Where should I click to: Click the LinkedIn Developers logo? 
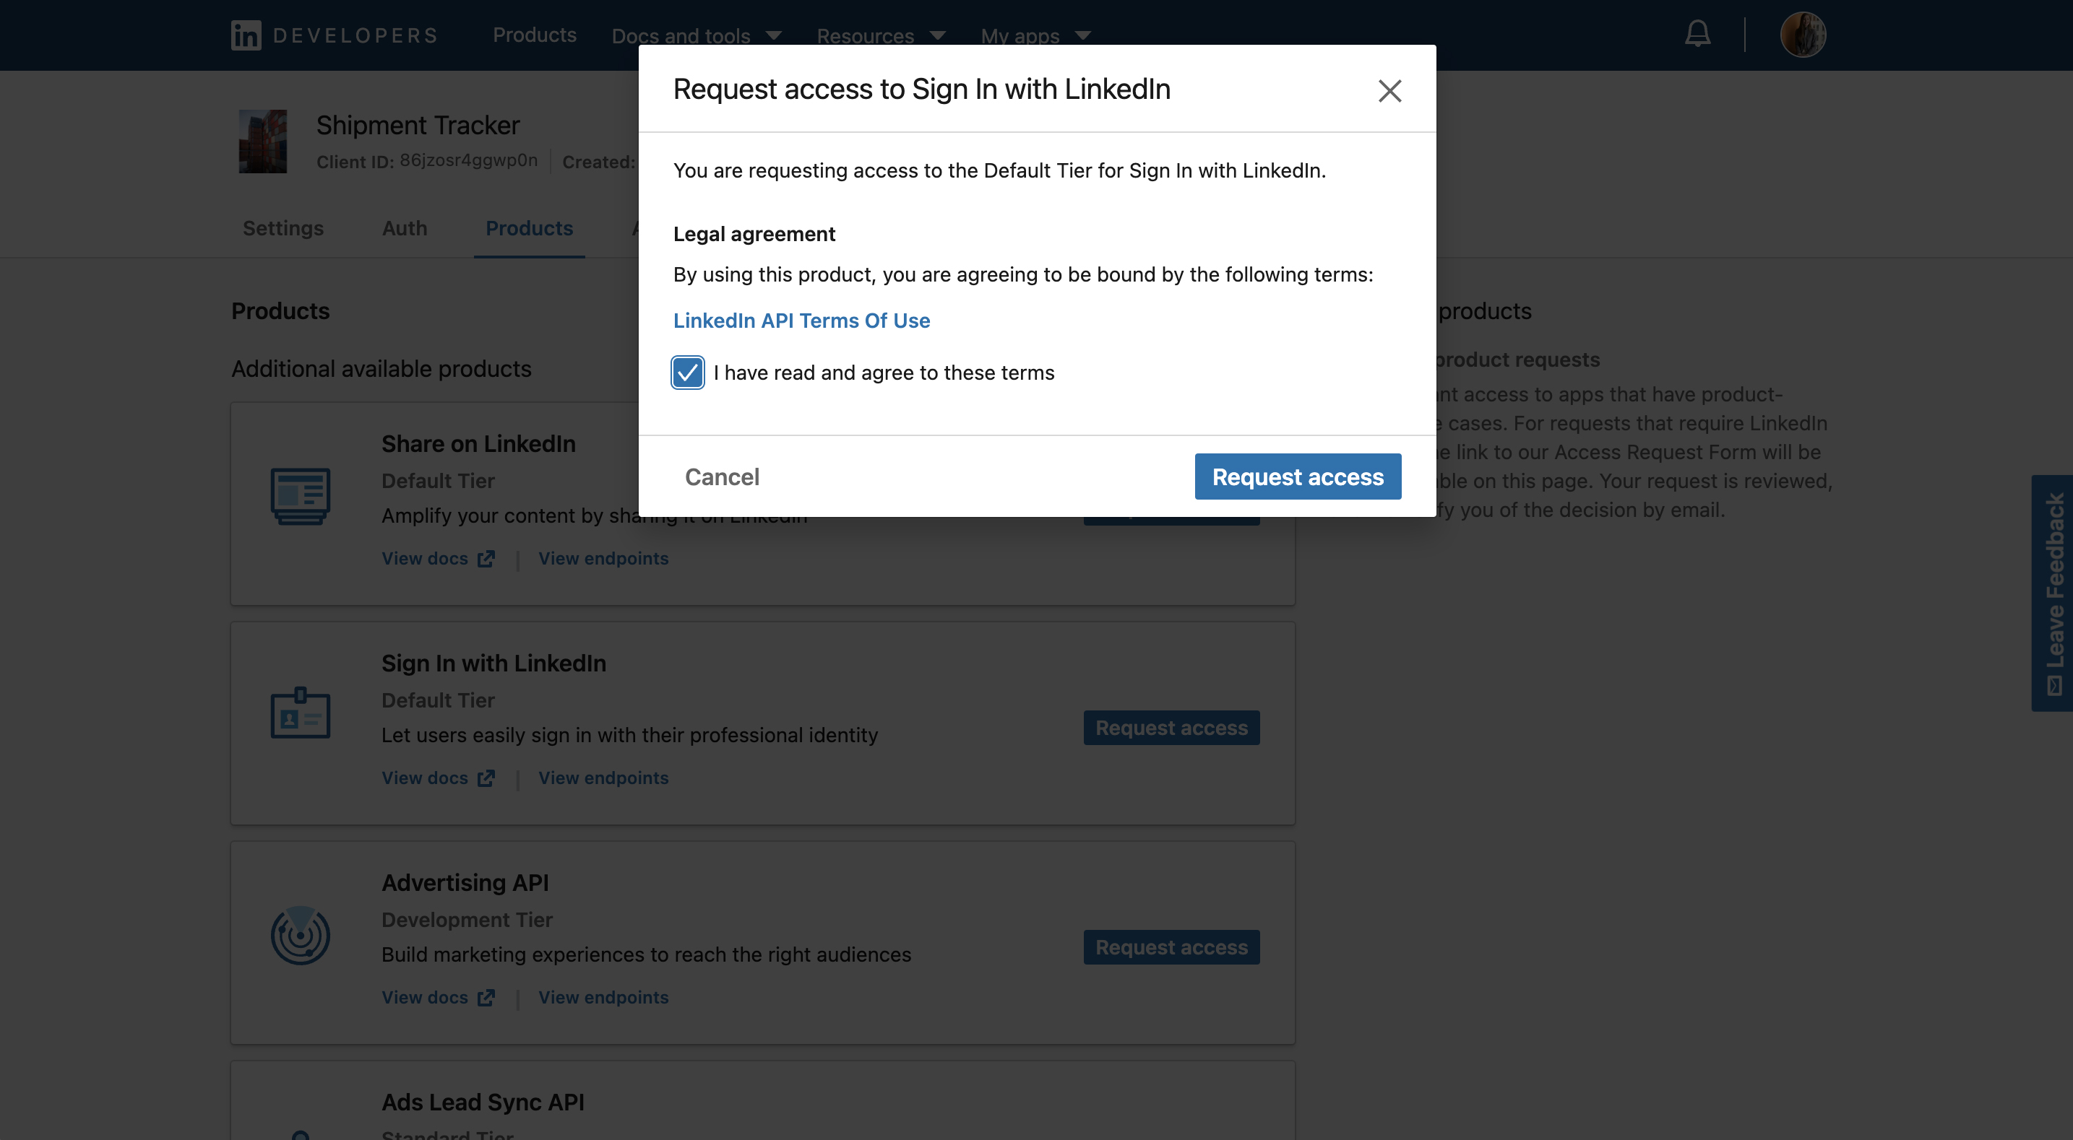click(334, 35)
